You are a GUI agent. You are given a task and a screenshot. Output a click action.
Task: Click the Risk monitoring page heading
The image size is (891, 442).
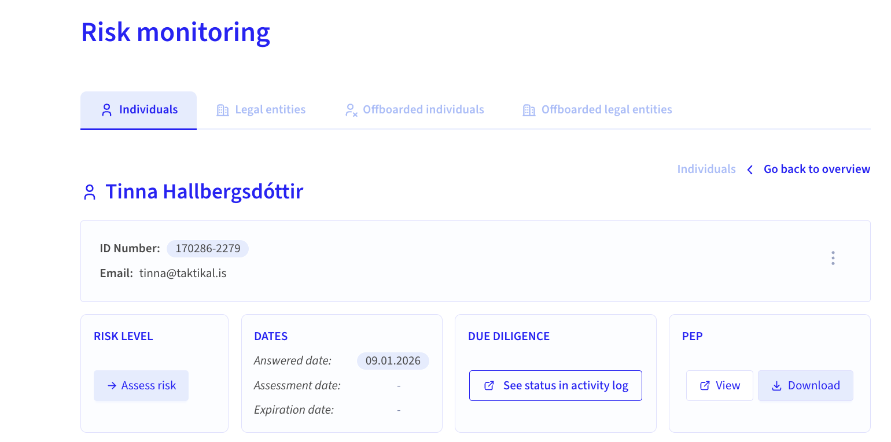pyautogui.click(x=175, y=32)
